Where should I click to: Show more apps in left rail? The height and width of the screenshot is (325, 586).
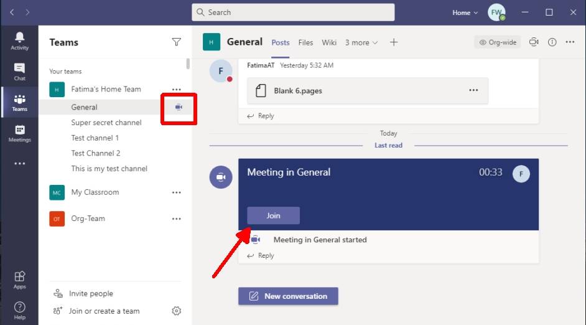[x=19, y=164]
